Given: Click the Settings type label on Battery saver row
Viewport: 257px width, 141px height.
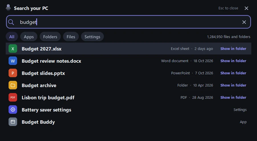Looking at the screenshot, I should (240, 110).
